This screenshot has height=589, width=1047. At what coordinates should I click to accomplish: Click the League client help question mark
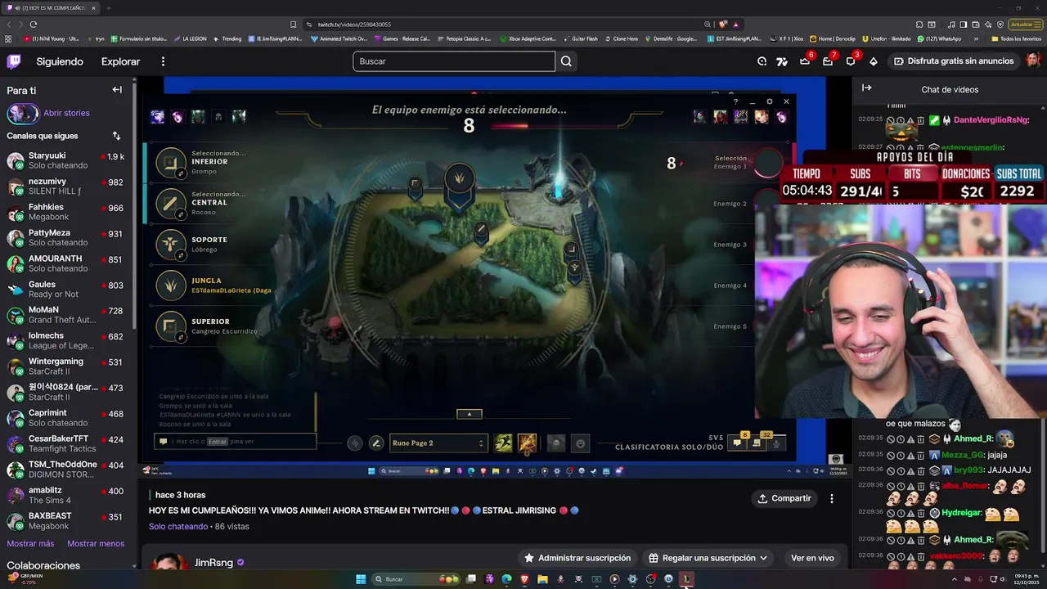tap(735, 101)
